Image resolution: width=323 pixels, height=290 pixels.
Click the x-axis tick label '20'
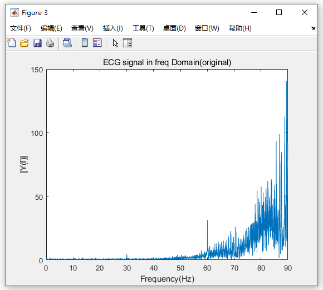click(100, 268)
